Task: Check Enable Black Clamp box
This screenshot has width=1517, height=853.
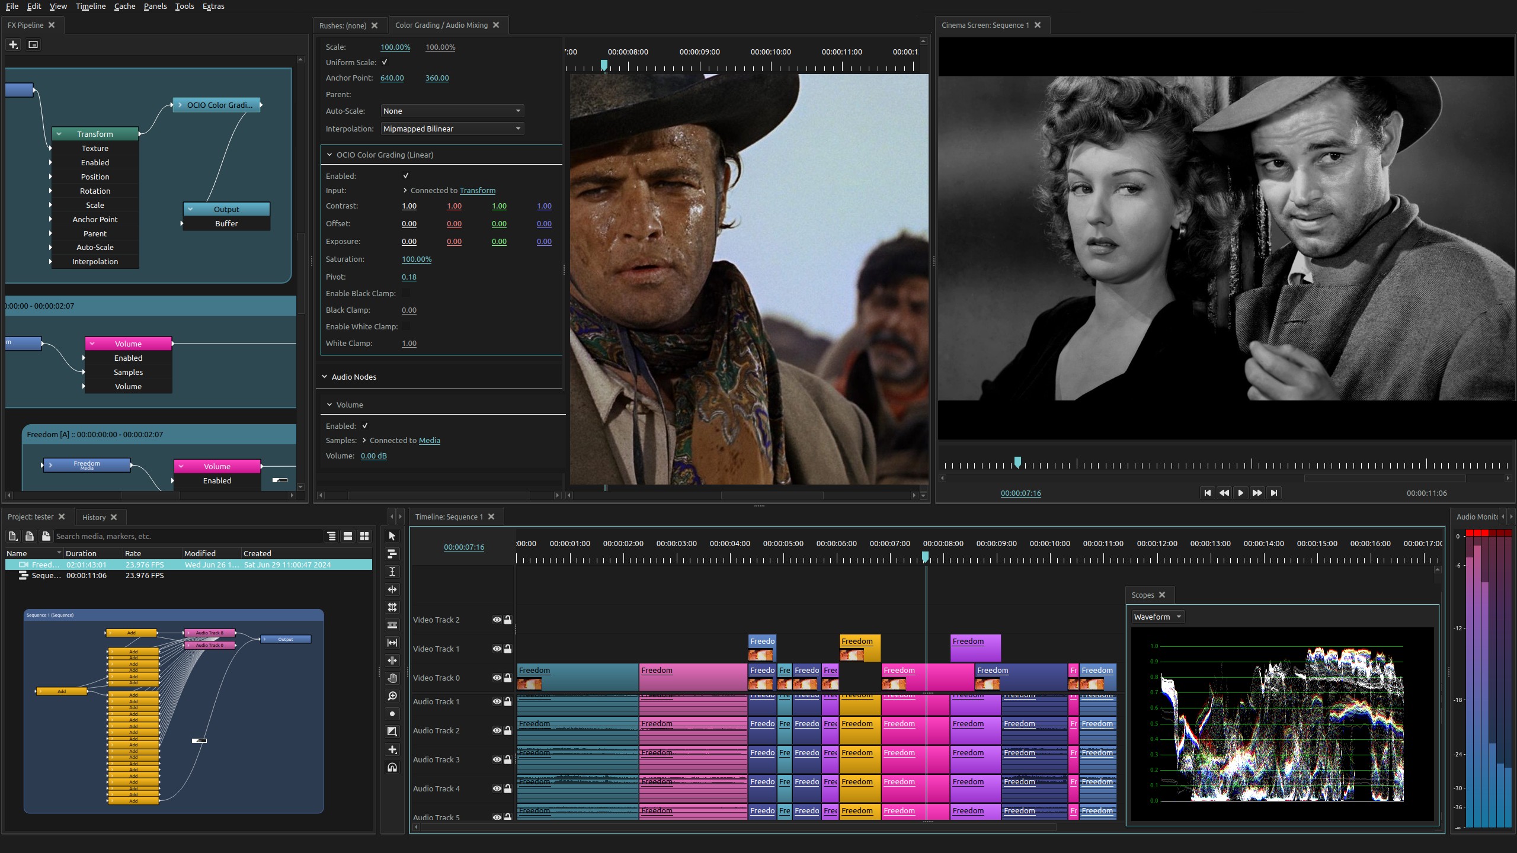Action: (406, 293)
